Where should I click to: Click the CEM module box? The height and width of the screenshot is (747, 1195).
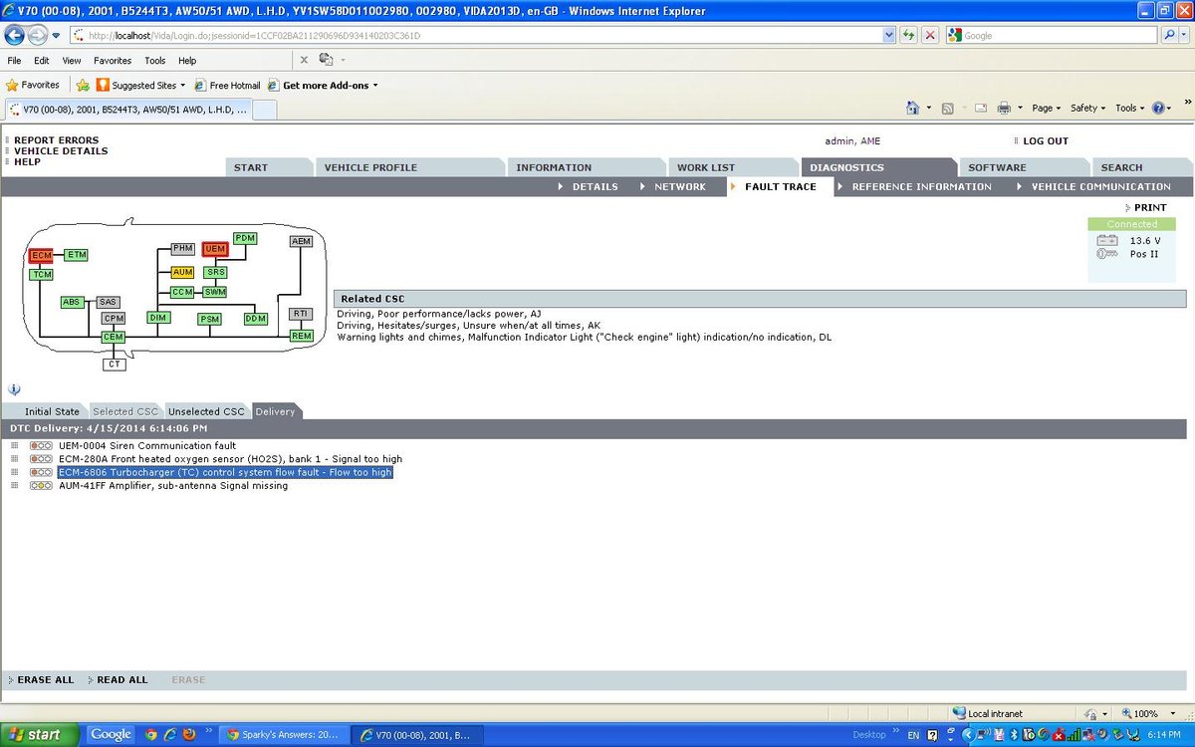tap(114, 338)
